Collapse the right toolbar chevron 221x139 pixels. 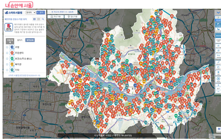click(218, 13)
